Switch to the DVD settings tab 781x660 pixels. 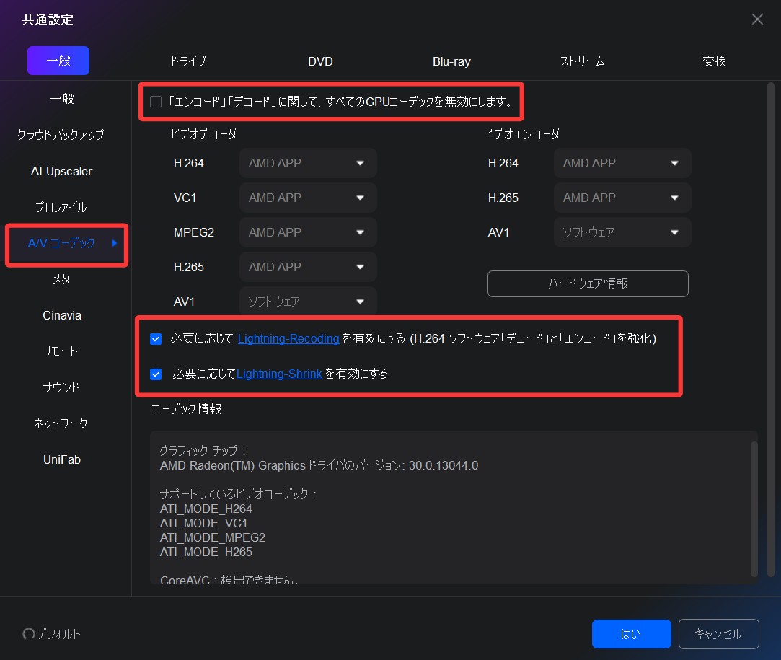(x=320, y=61)
